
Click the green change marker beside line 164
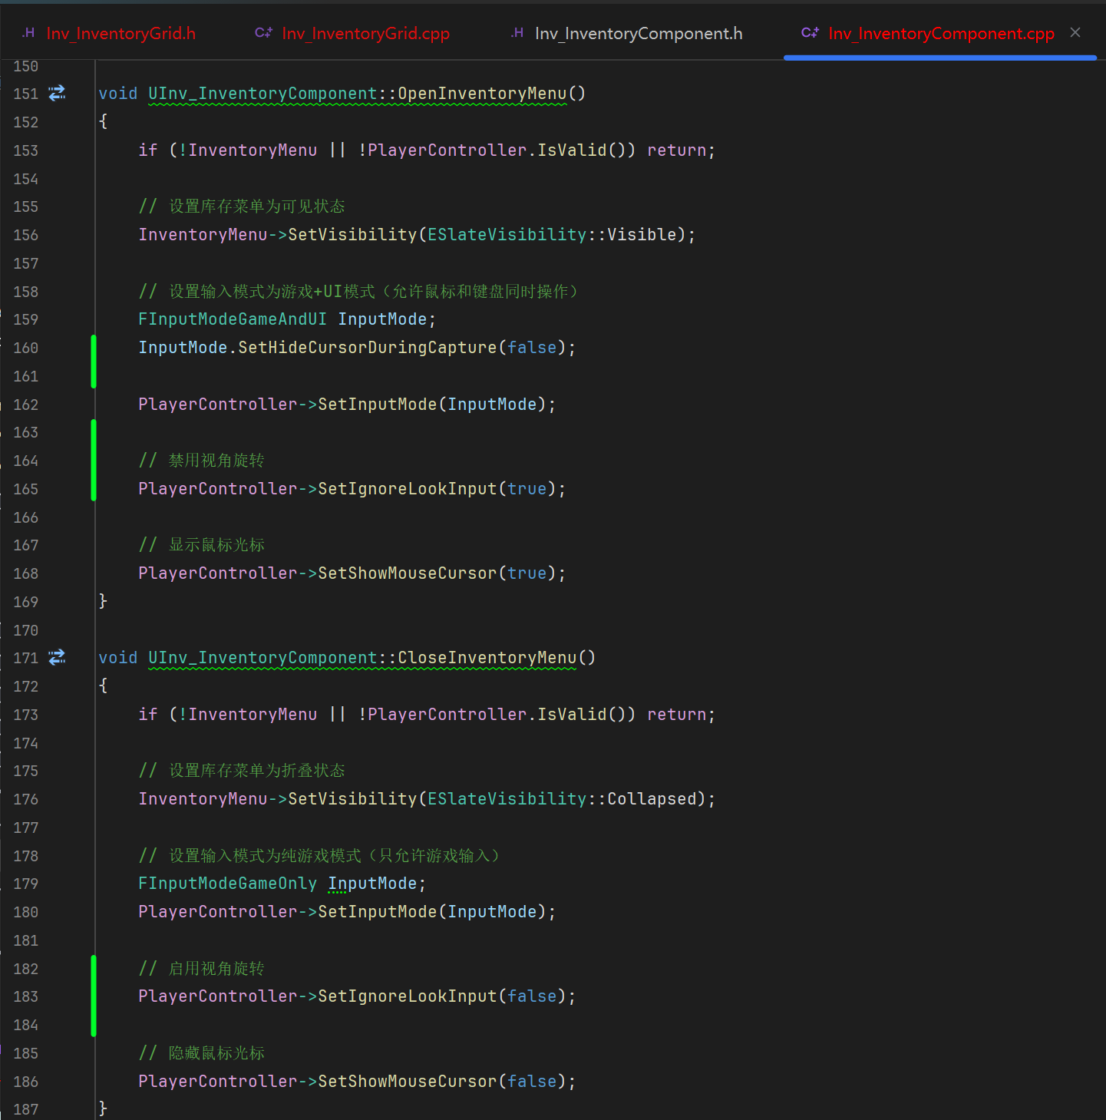[x=94, y=460]
